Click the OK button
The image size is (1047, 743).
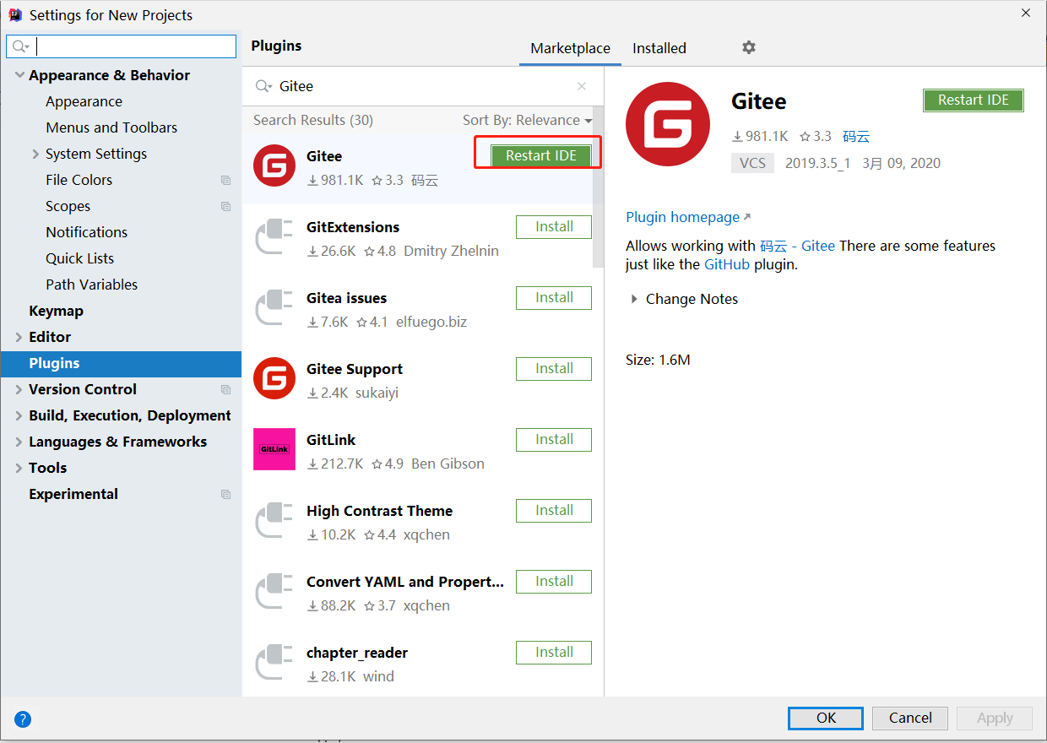[826, 718]
